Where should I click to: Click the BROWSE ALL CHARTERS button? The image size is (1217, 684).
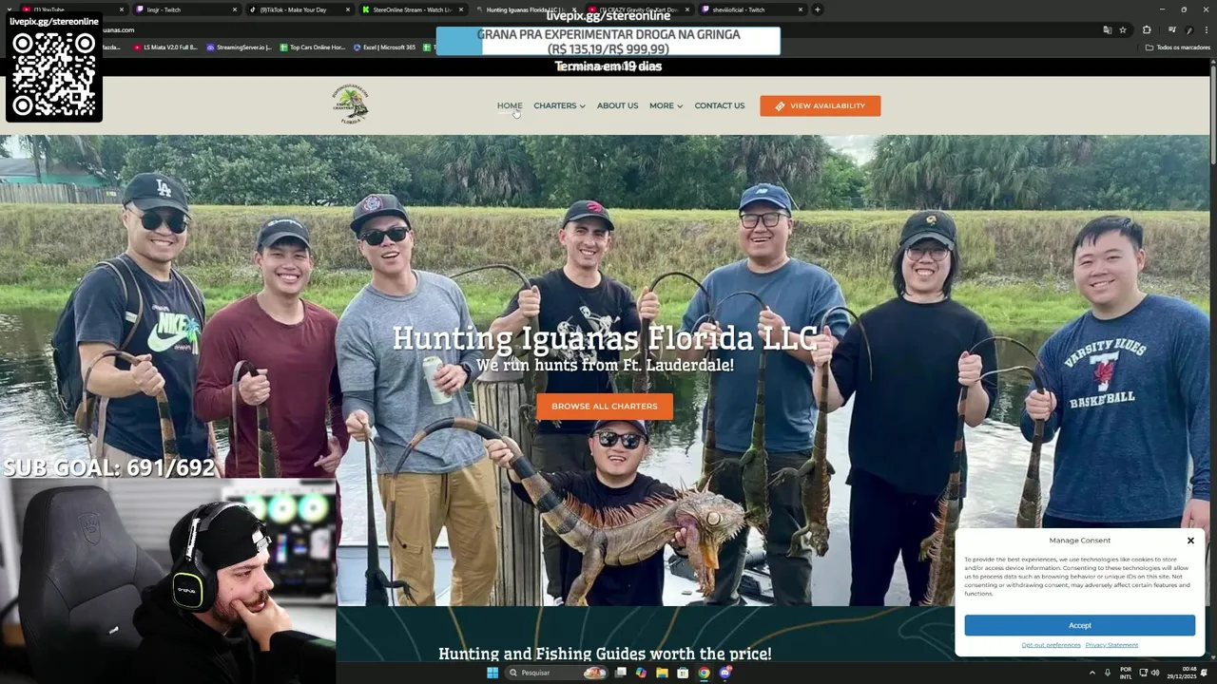point(605,406)
